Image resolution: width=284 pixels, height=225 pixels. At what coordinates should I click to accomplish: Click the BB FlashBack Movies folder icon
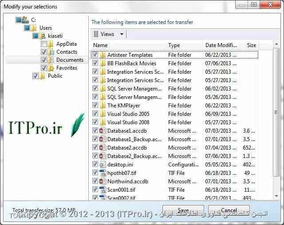tap(103, 63)
